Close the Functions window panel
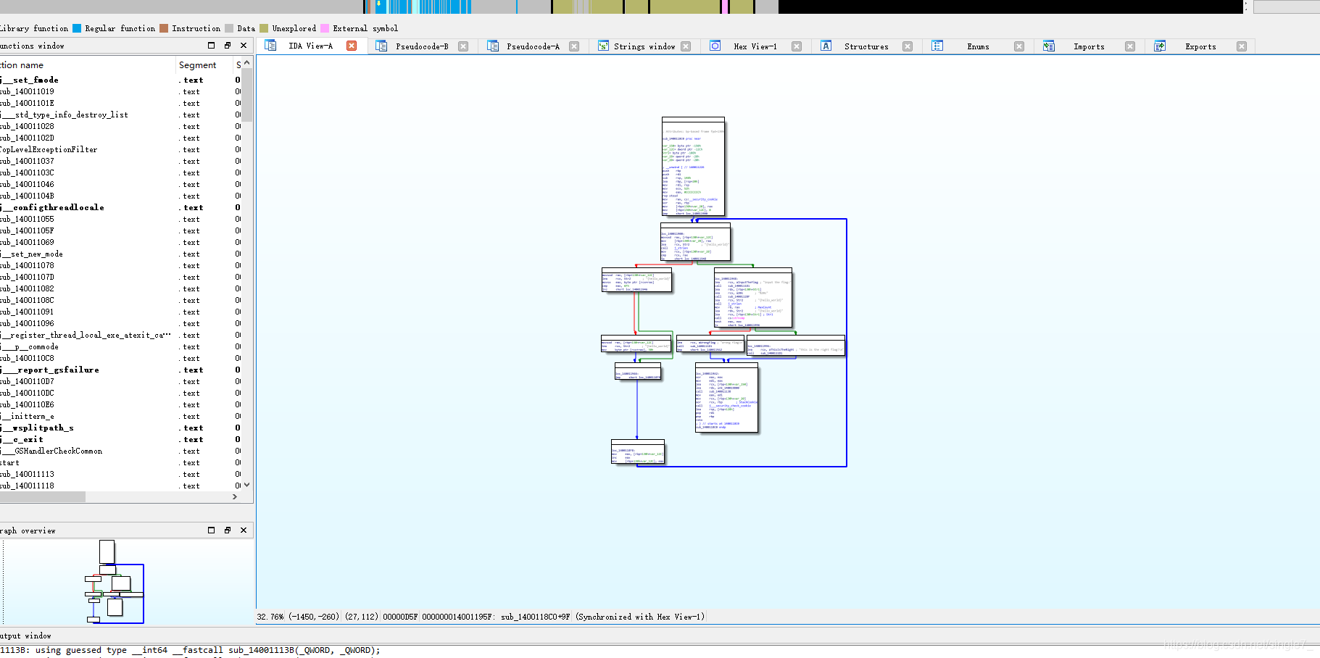 pyautogui.click(x=244, y=45)
